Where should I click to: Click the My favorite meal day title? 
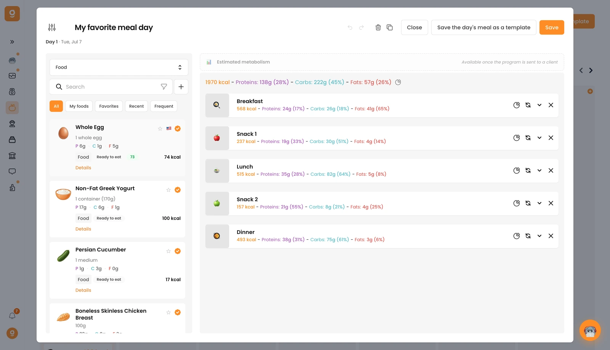(x=114, y=27)
